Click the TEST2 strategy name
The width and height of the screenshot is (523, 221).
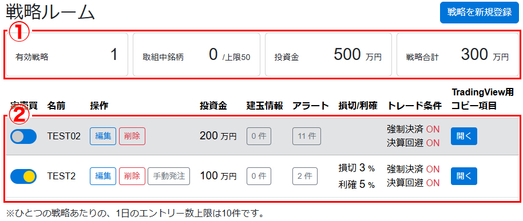click(61, 176)
